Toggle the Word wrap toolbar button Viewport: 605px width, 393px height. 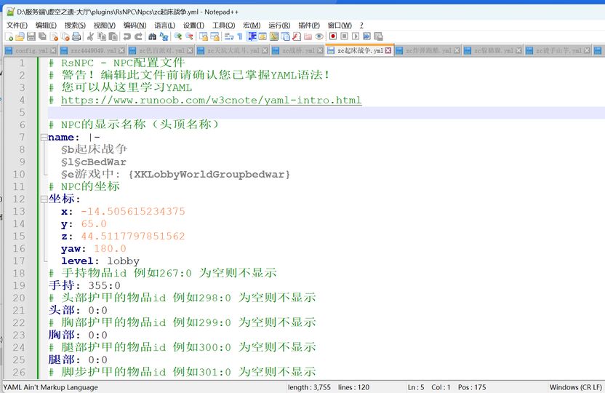(229, 36)
